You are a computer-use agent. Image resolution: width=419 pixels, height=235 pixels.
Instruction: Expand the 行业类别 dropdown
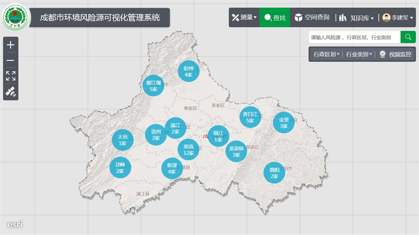359,54
